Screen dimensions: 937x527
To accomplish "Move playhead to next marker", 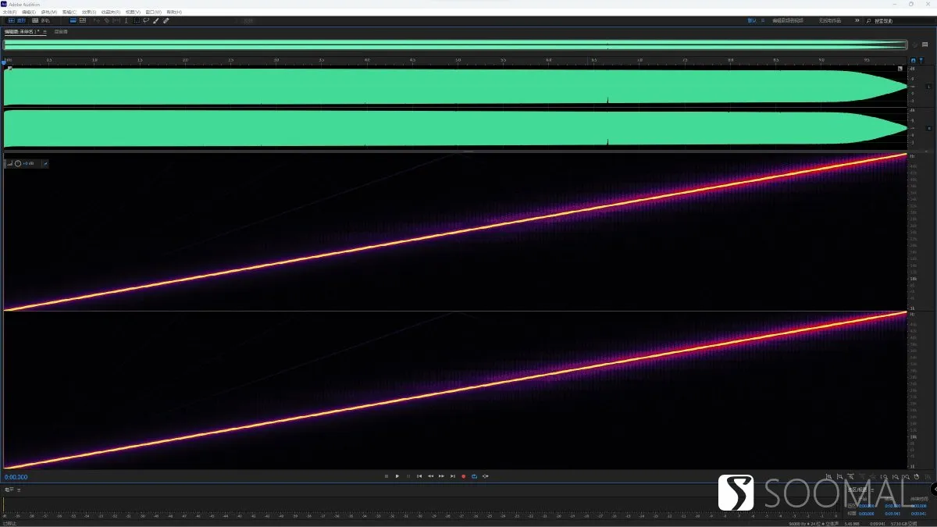I will [x=453, y=476].
